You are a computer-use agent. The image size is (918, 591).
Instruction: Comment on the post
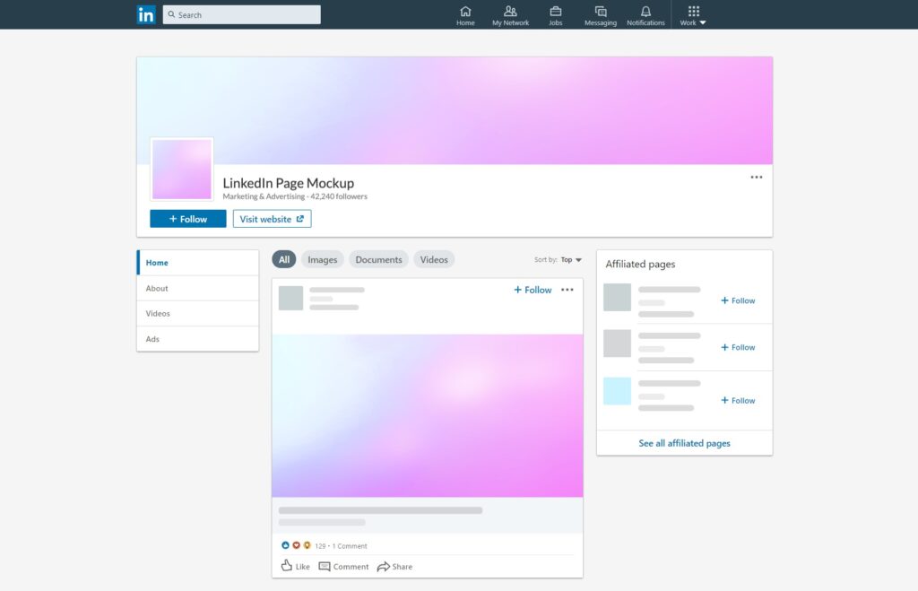[x=343, y=567]
